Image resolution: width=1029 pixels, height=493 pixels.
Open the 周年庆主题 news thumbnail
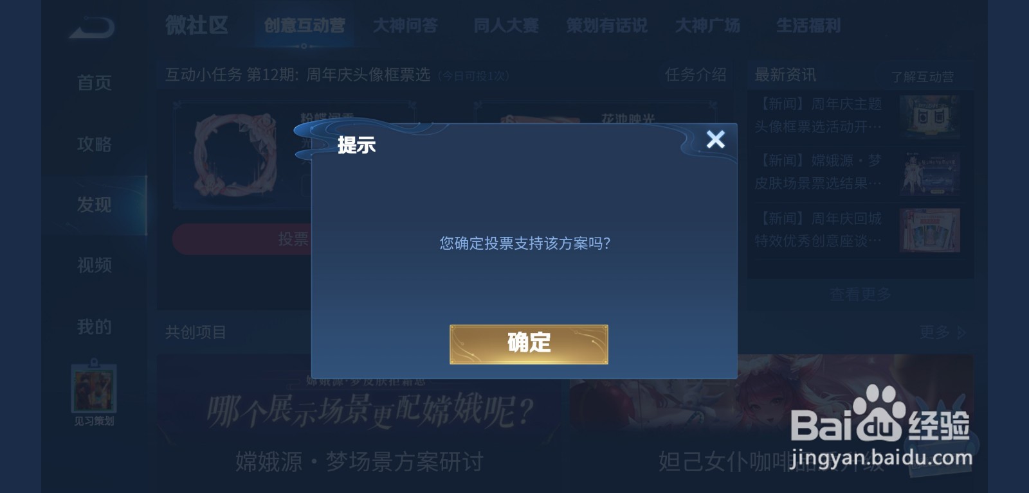(930, 116)
